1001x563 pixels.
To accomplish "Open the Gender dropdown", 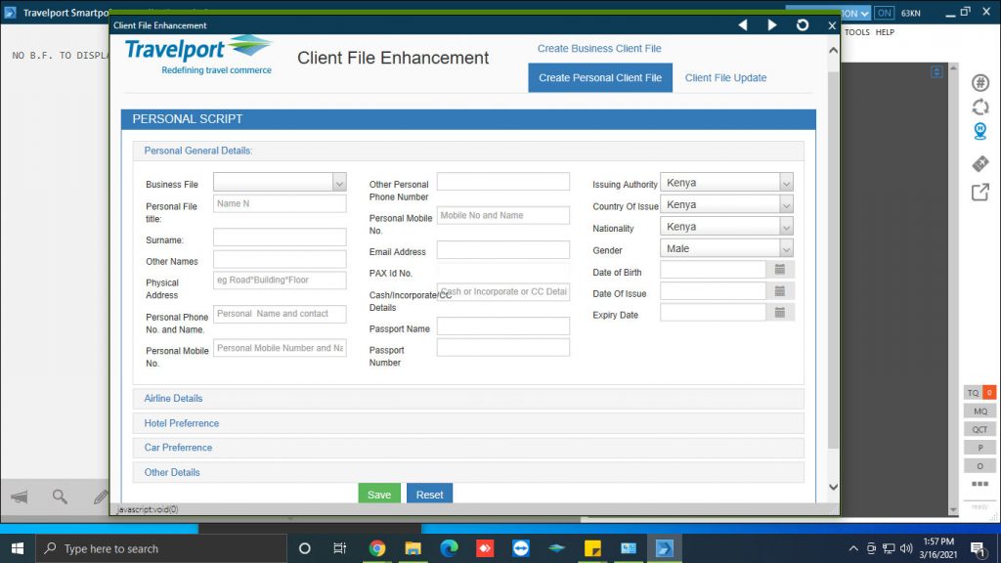I will (726, 248).
